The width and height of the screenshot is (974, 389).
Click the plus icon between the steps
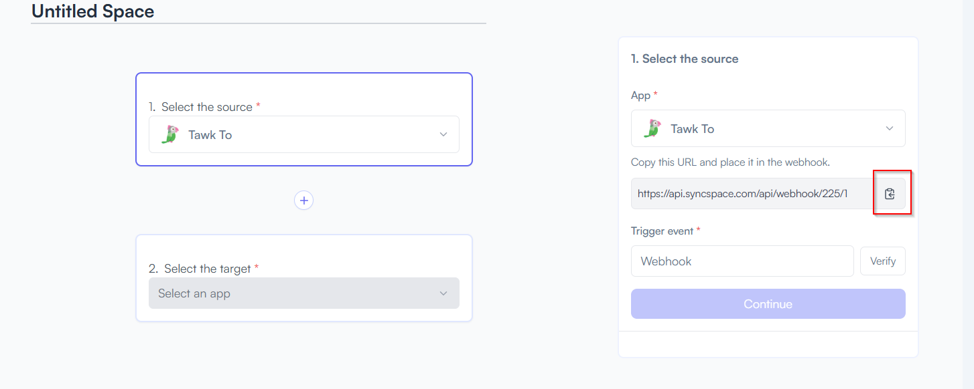tap(304, 200)
